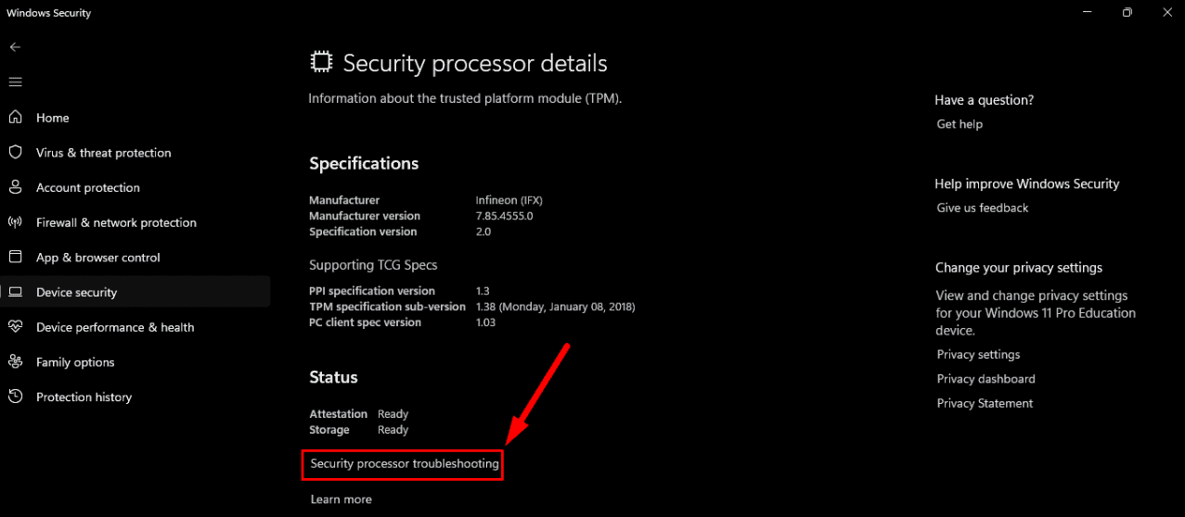
Task: View the Privacy Statement link
Action: coord(985,403)
